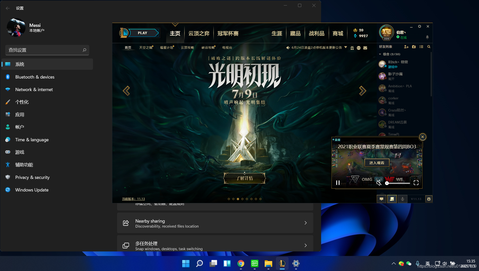Select the third carousel dot indicator
479x271 pixels.
(238, 199)
